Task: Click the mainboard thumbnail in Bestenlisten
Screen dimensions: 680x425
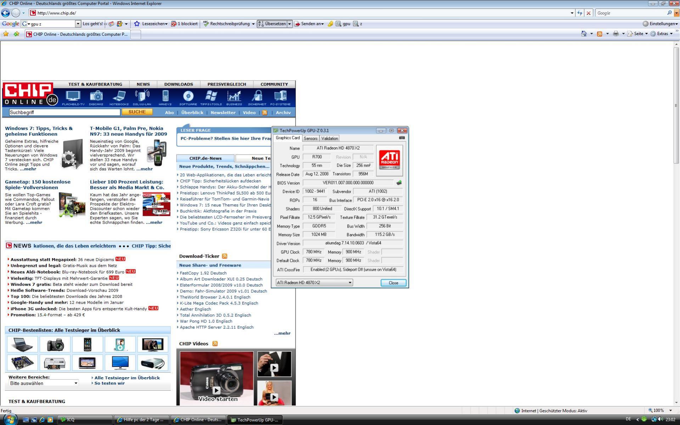Action: (x=22, y=363)
